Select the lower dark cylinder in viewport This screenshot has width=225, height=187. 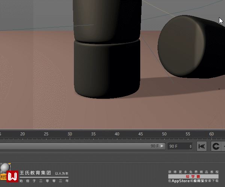click(107, 69)
